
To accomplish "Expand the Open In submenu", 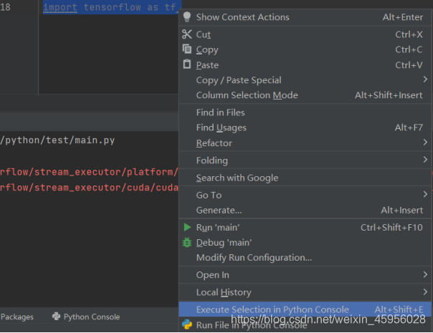I will (x=305, y=275).
